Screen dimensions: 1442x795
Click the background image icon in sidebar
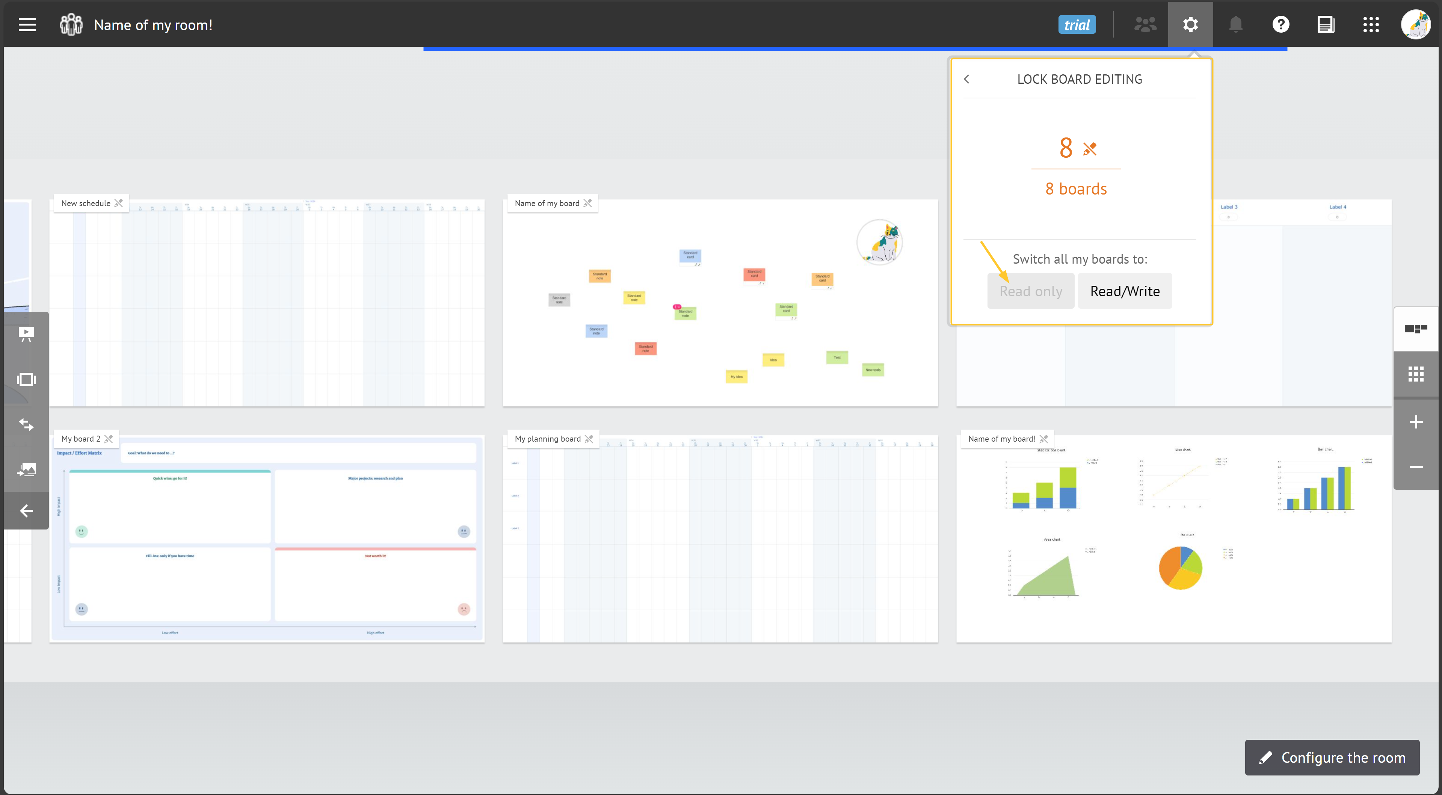click(x=26, y=469)
